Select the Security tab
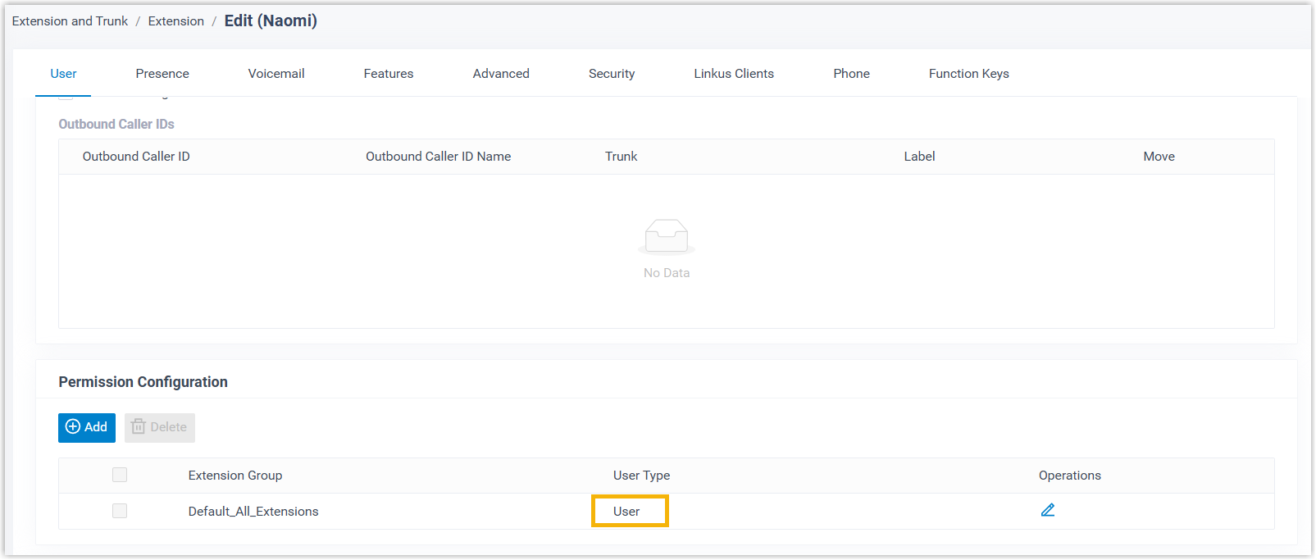1316x560 pixels. (x=612, y=74)
